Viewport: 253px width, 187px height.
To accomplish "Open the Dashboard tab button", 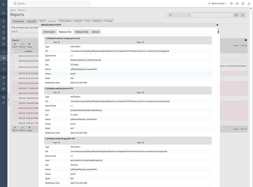I will [x=18, y=21].
